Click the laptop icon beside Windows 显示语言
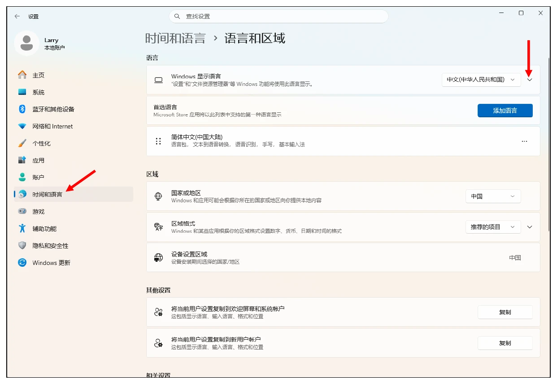The height and width of the screenshot is (384, 557). [x=158, y=80]
